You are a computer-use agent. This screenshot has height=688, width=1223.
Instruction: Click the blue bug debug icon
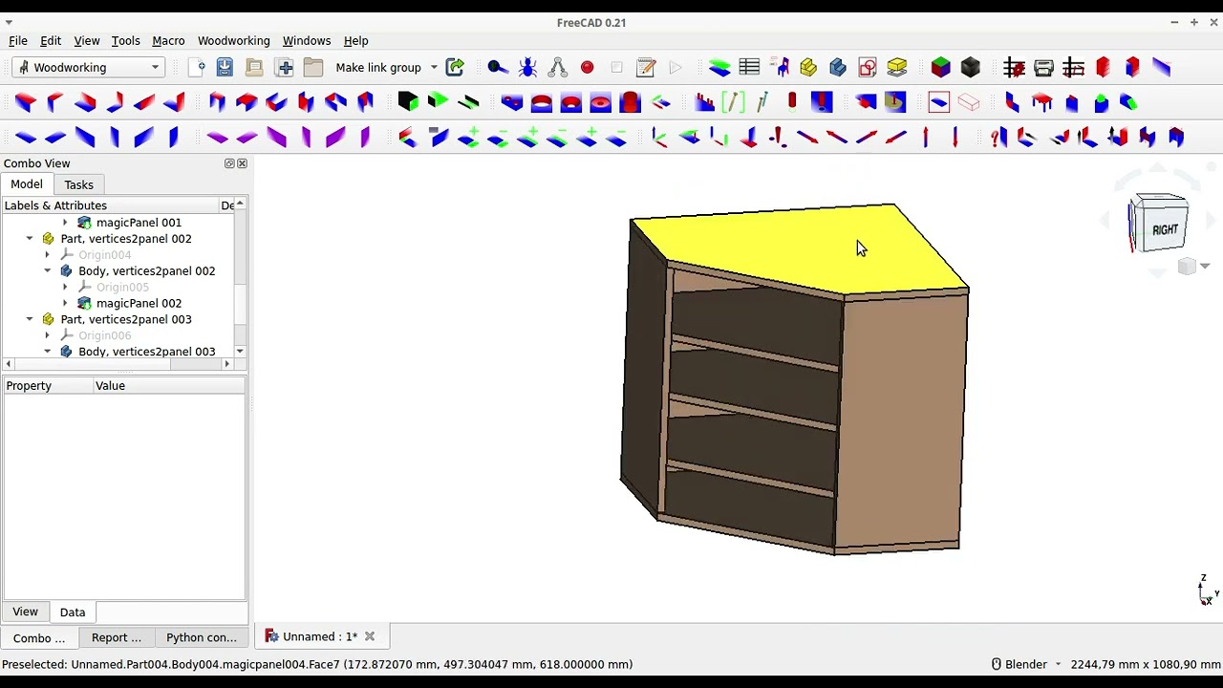pyautogui.click(x=527, y=67)
